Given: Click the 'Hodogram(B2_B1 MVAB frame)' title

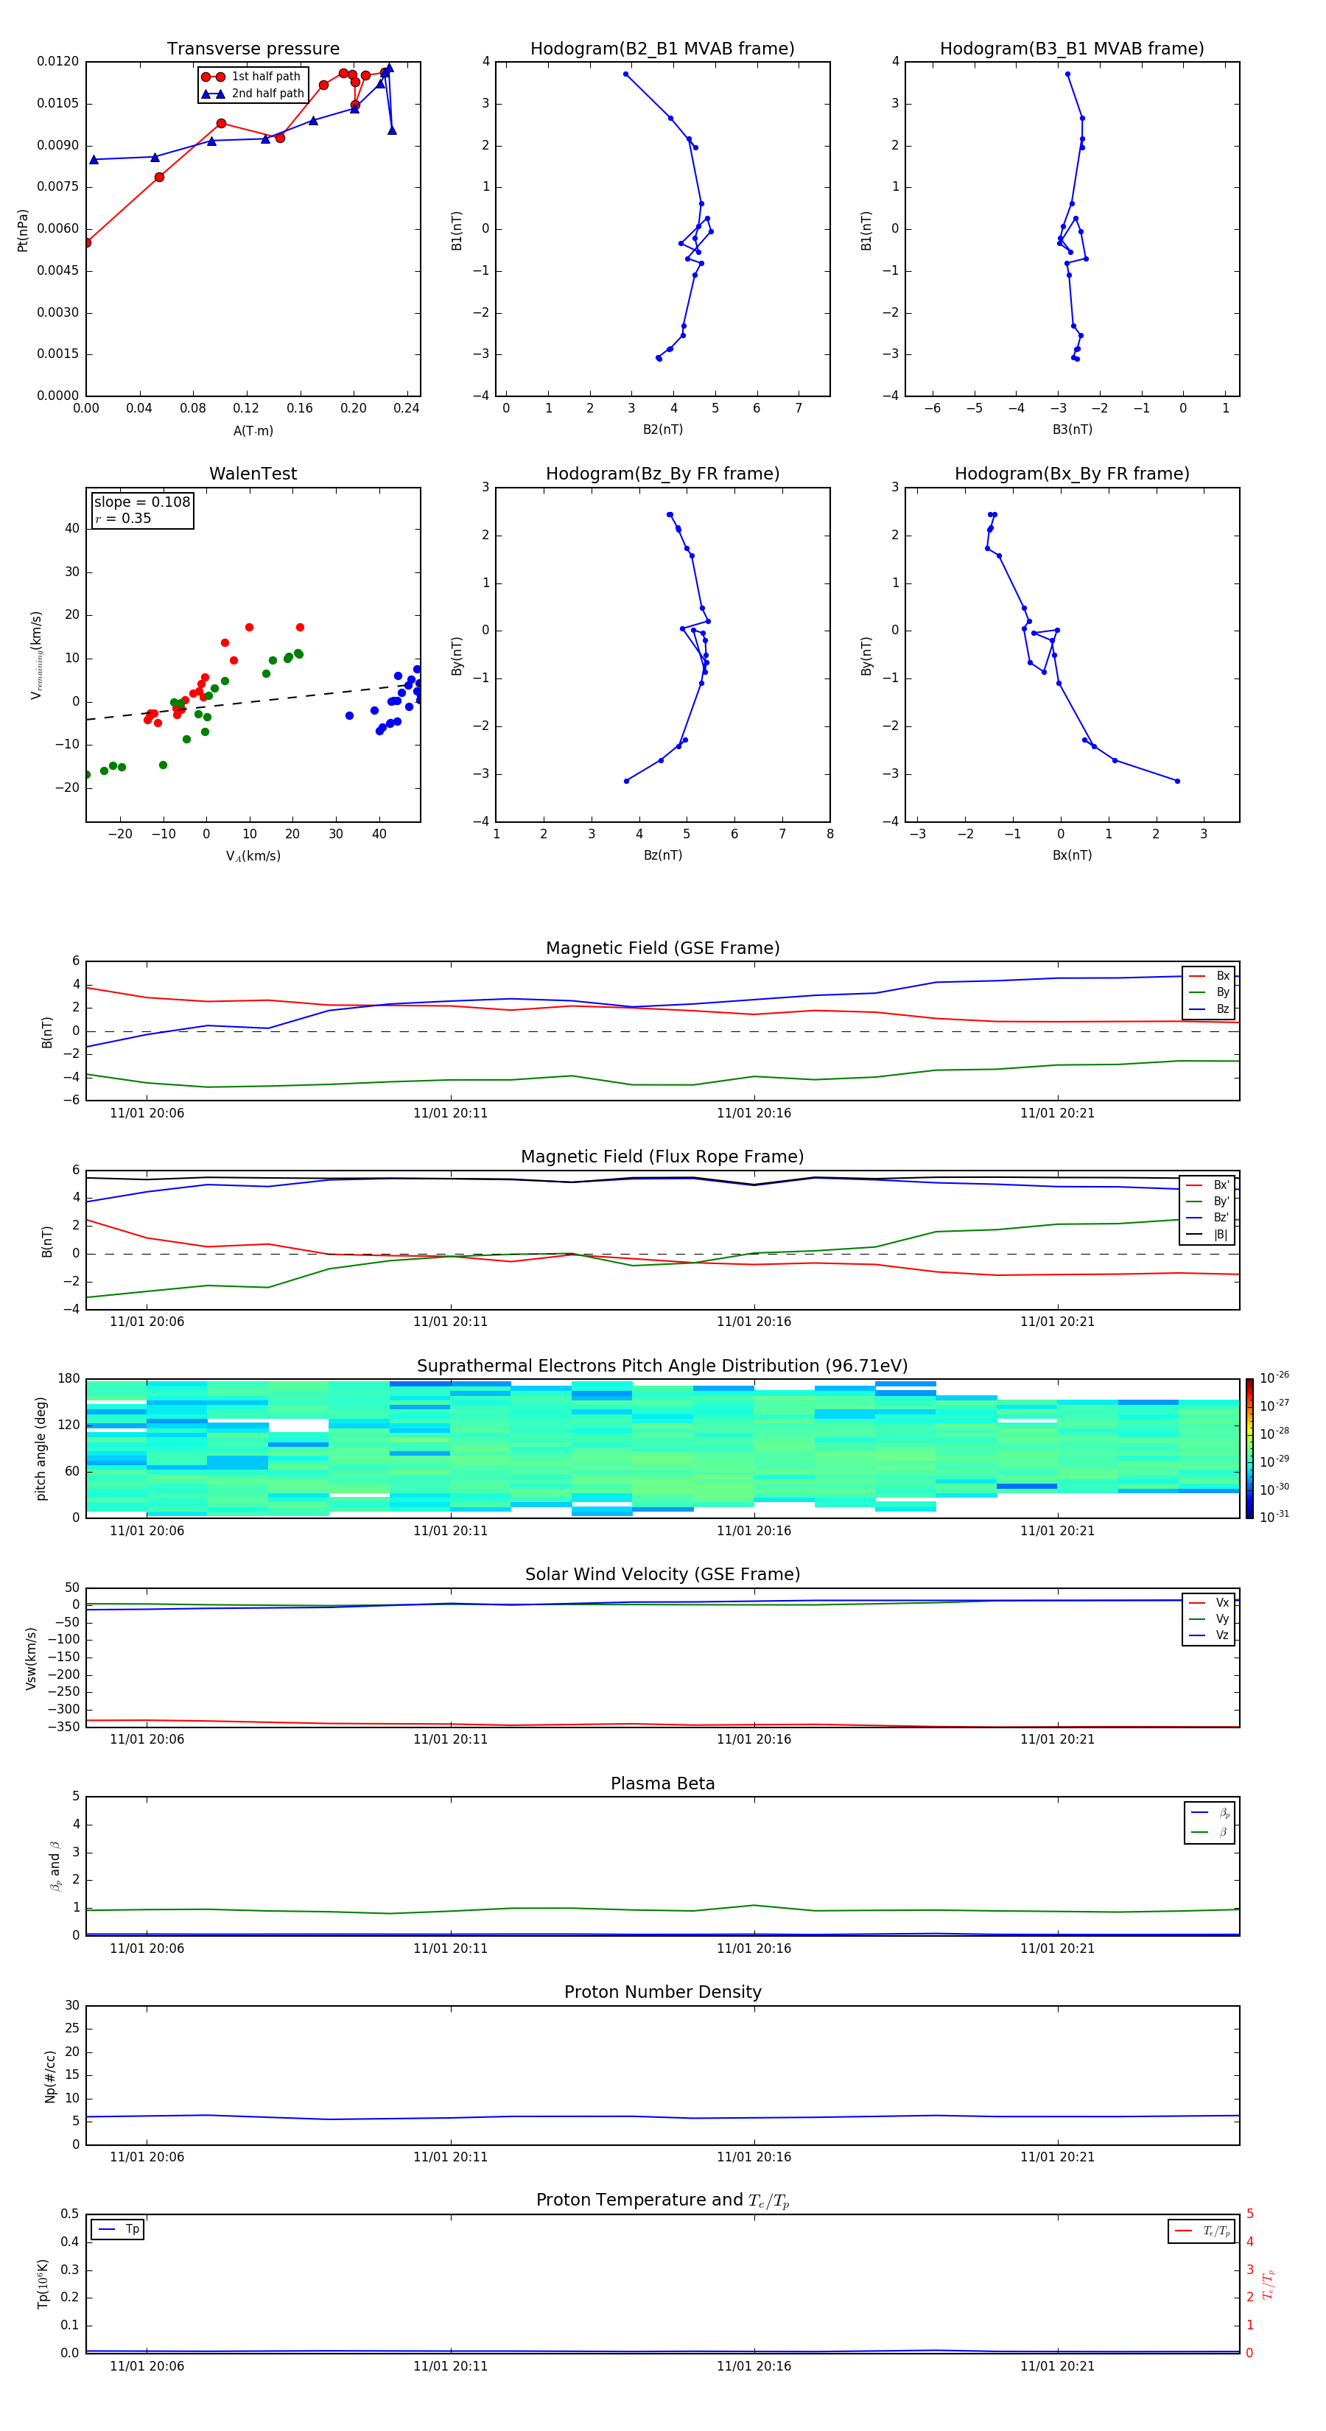Looking at the screenshot, I should click(x=662, y=49).
